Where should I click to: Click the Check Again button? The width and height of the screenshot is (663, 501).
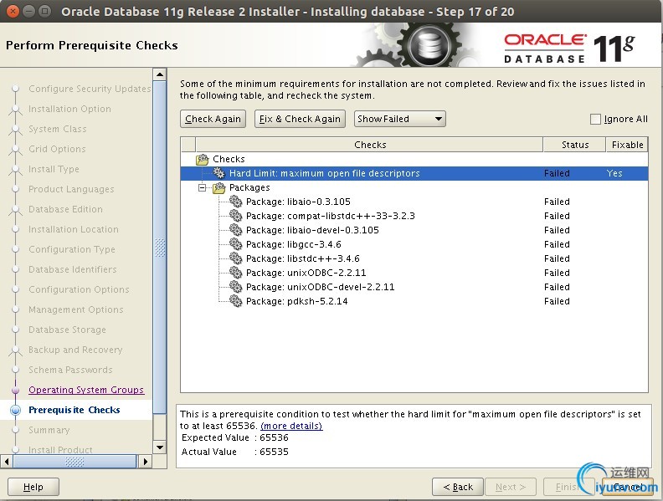click(213, 119)
